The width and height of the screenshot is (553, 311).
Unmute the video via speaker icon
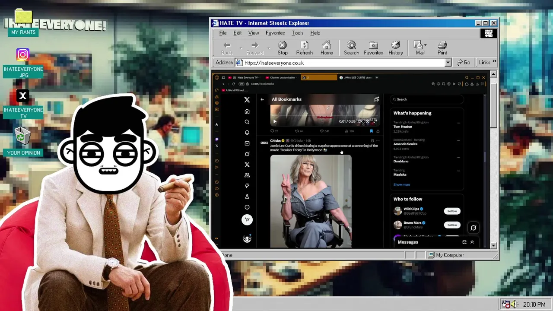click(359, 121)
